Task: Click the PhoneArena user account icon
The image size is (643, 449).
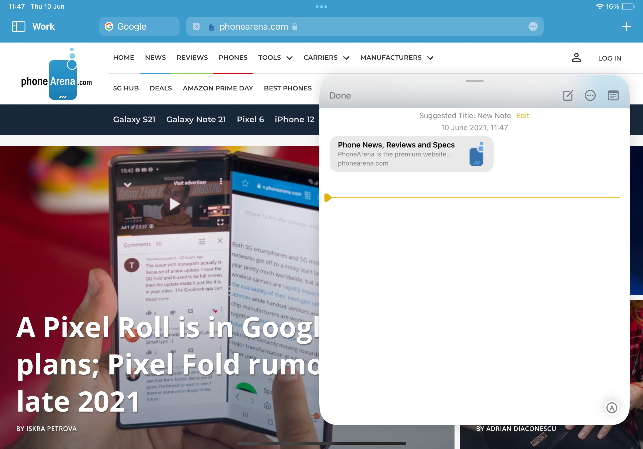Action: click(576, 57)
